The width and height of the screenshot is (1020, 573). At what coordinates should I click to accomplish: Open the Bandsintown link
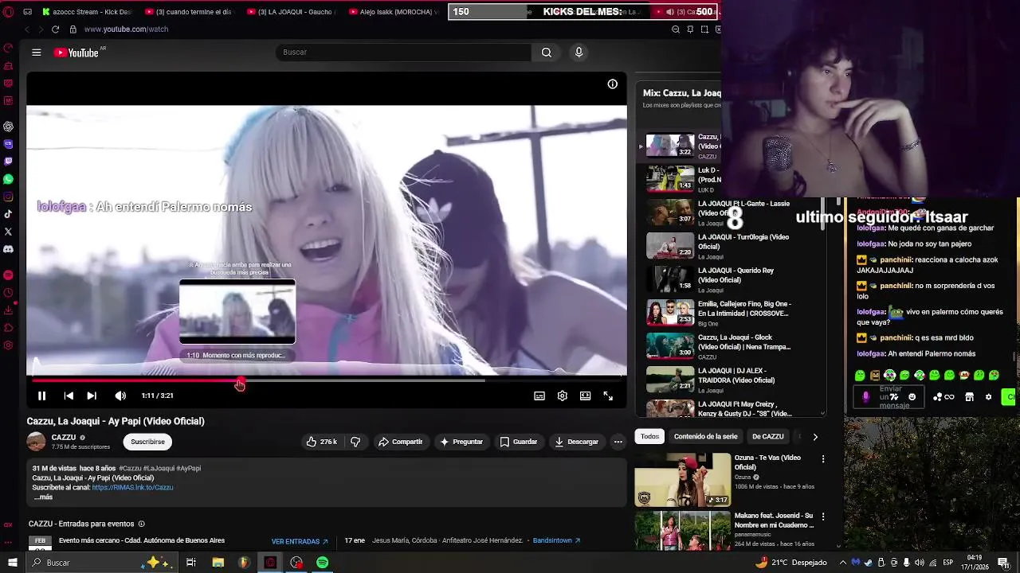click(x=556, y=540)
